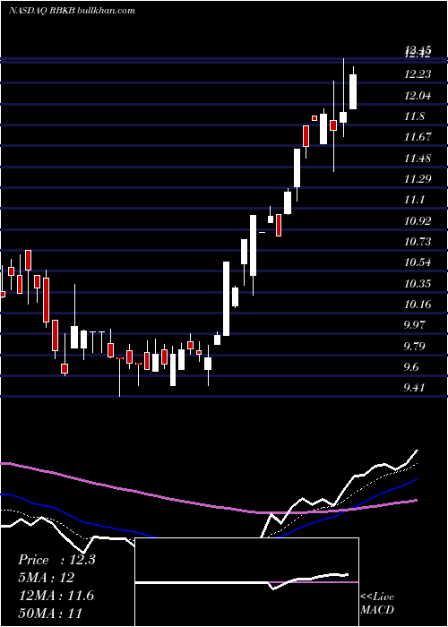Click the 9.79 price axis label
Image resolution: width=448 pixels, height=627 pixels.
click(x=416, y=347)
